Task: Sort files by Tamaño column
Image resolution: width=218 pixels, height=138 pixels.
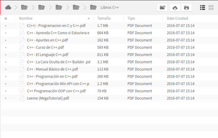Action: 103,18
